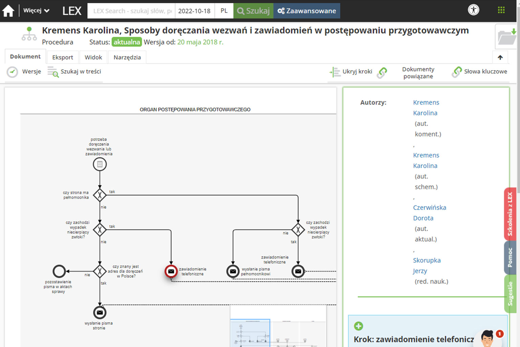
Task: Go to the LEX home page icon
Action: tap(8, 11)
